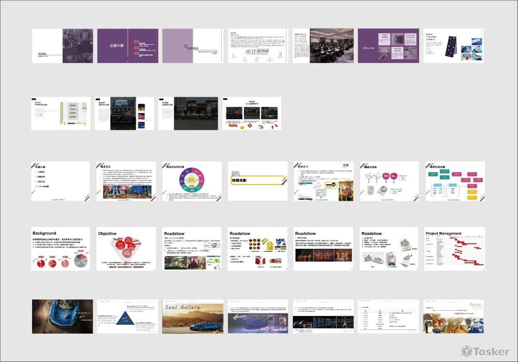The width and height of the screenshot is (518, 362).
Task: Open the Huayra Soul Spashow slide
Action: tap(257, 316)
